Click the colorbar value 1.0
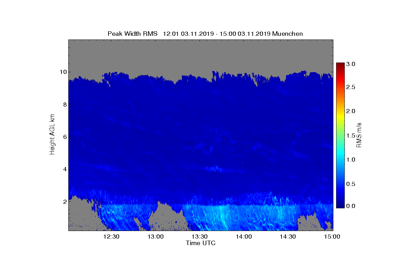Screen dimensions: 412x275 (x=351, y=159)
